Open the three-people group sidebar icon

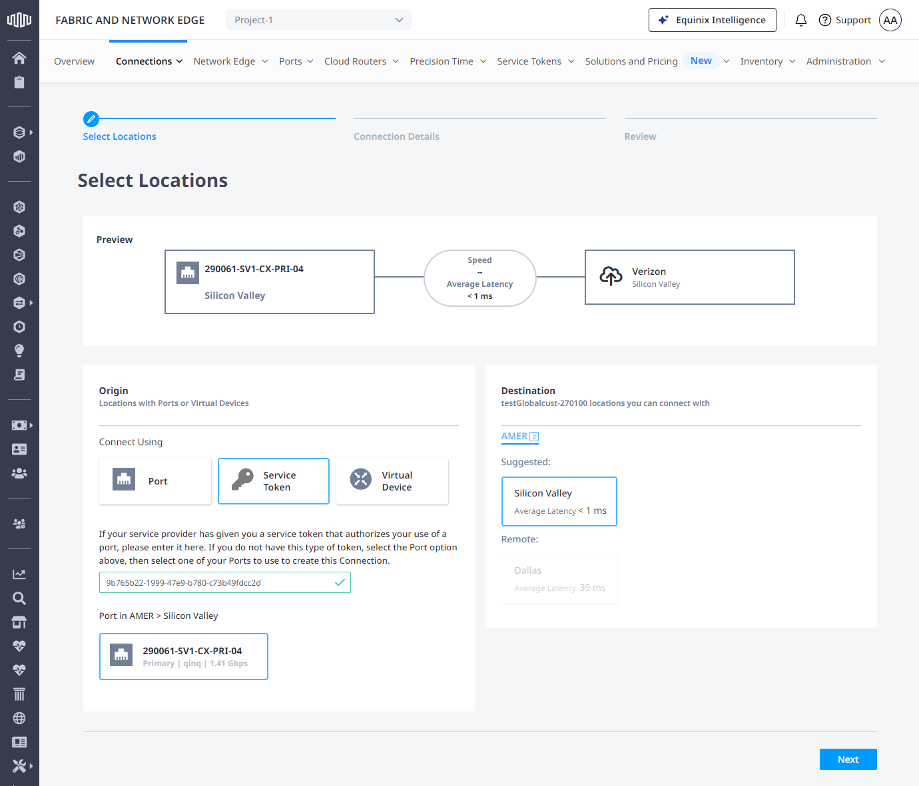click(19, 473)
